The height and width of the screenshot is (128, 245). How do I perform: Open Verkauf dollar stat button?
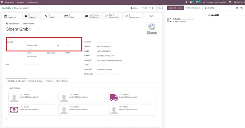click(x=52, y=16)
